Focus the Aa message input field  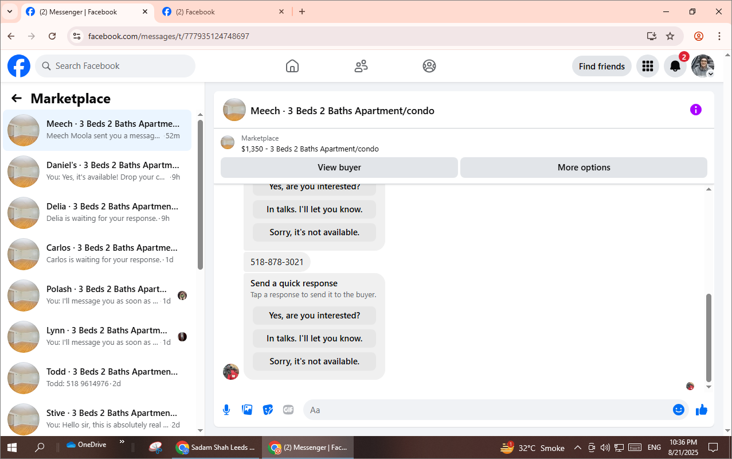pyautogui.click(x=487, y=410)
